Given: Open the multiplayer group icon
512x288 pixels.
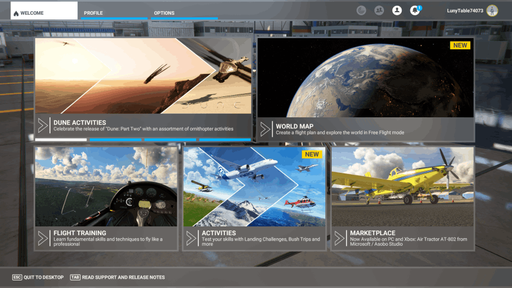Looking at the screenshot, I should tap(379, 11).
